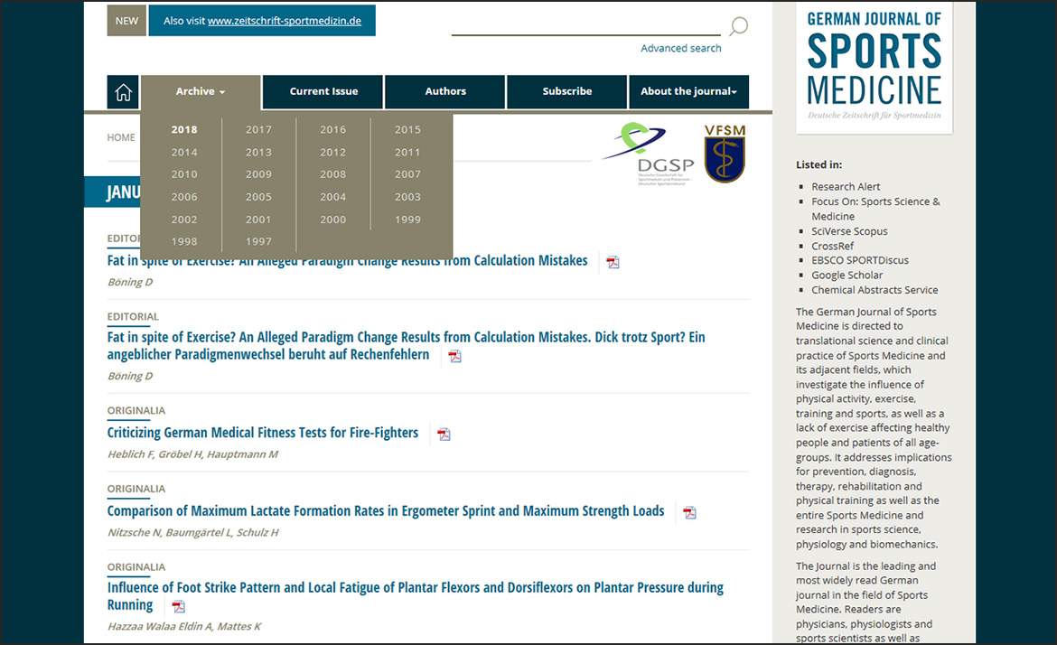Visit www.zeitschrift-sportmedizin.de link
1057x645 pixels.
[285, 21]
